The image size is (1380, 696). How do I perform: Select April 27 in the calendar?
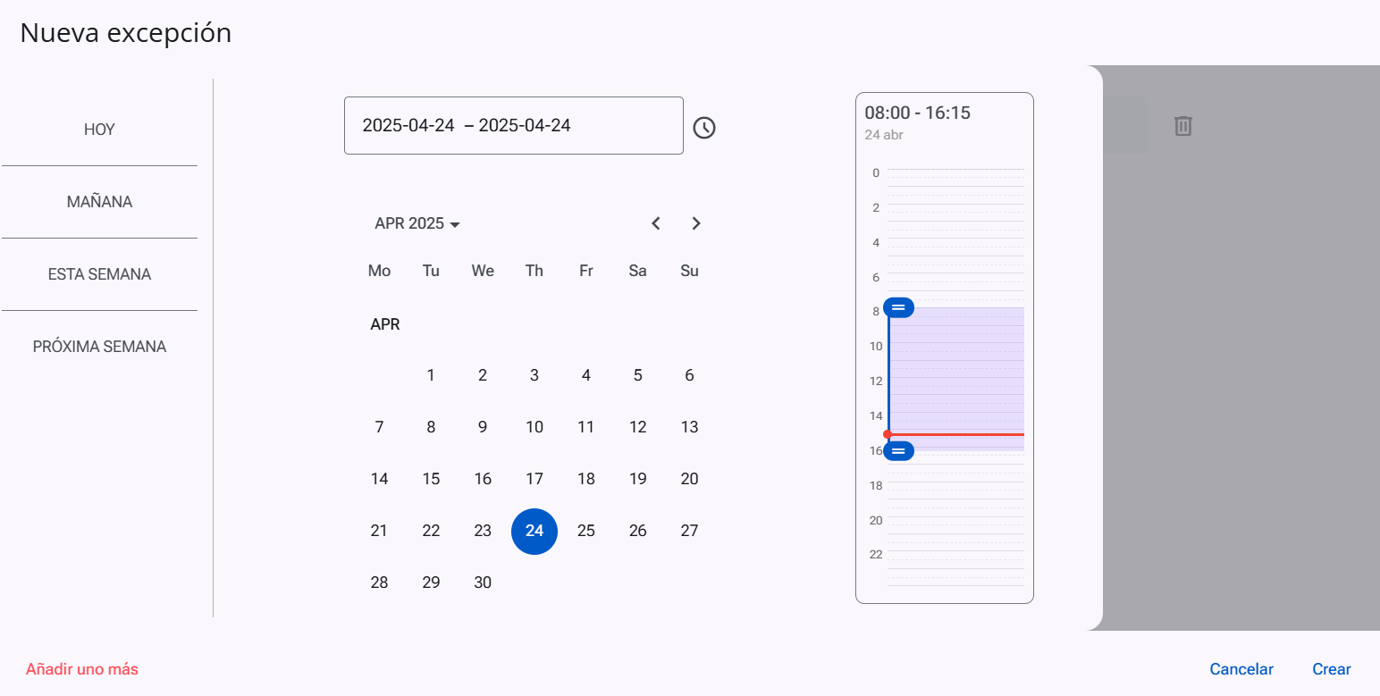point(689,531)
